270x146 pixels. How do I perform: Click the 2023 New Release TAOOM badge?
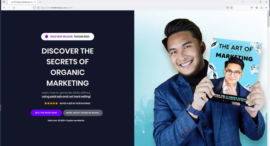[67, 37]
